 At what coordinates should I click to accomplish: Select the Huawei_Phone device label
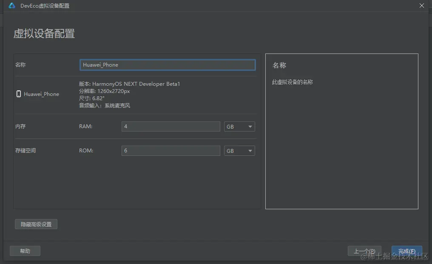[41, 94]
